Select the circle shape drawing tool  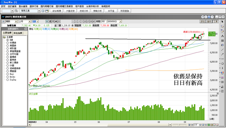[x=222, y=63]
